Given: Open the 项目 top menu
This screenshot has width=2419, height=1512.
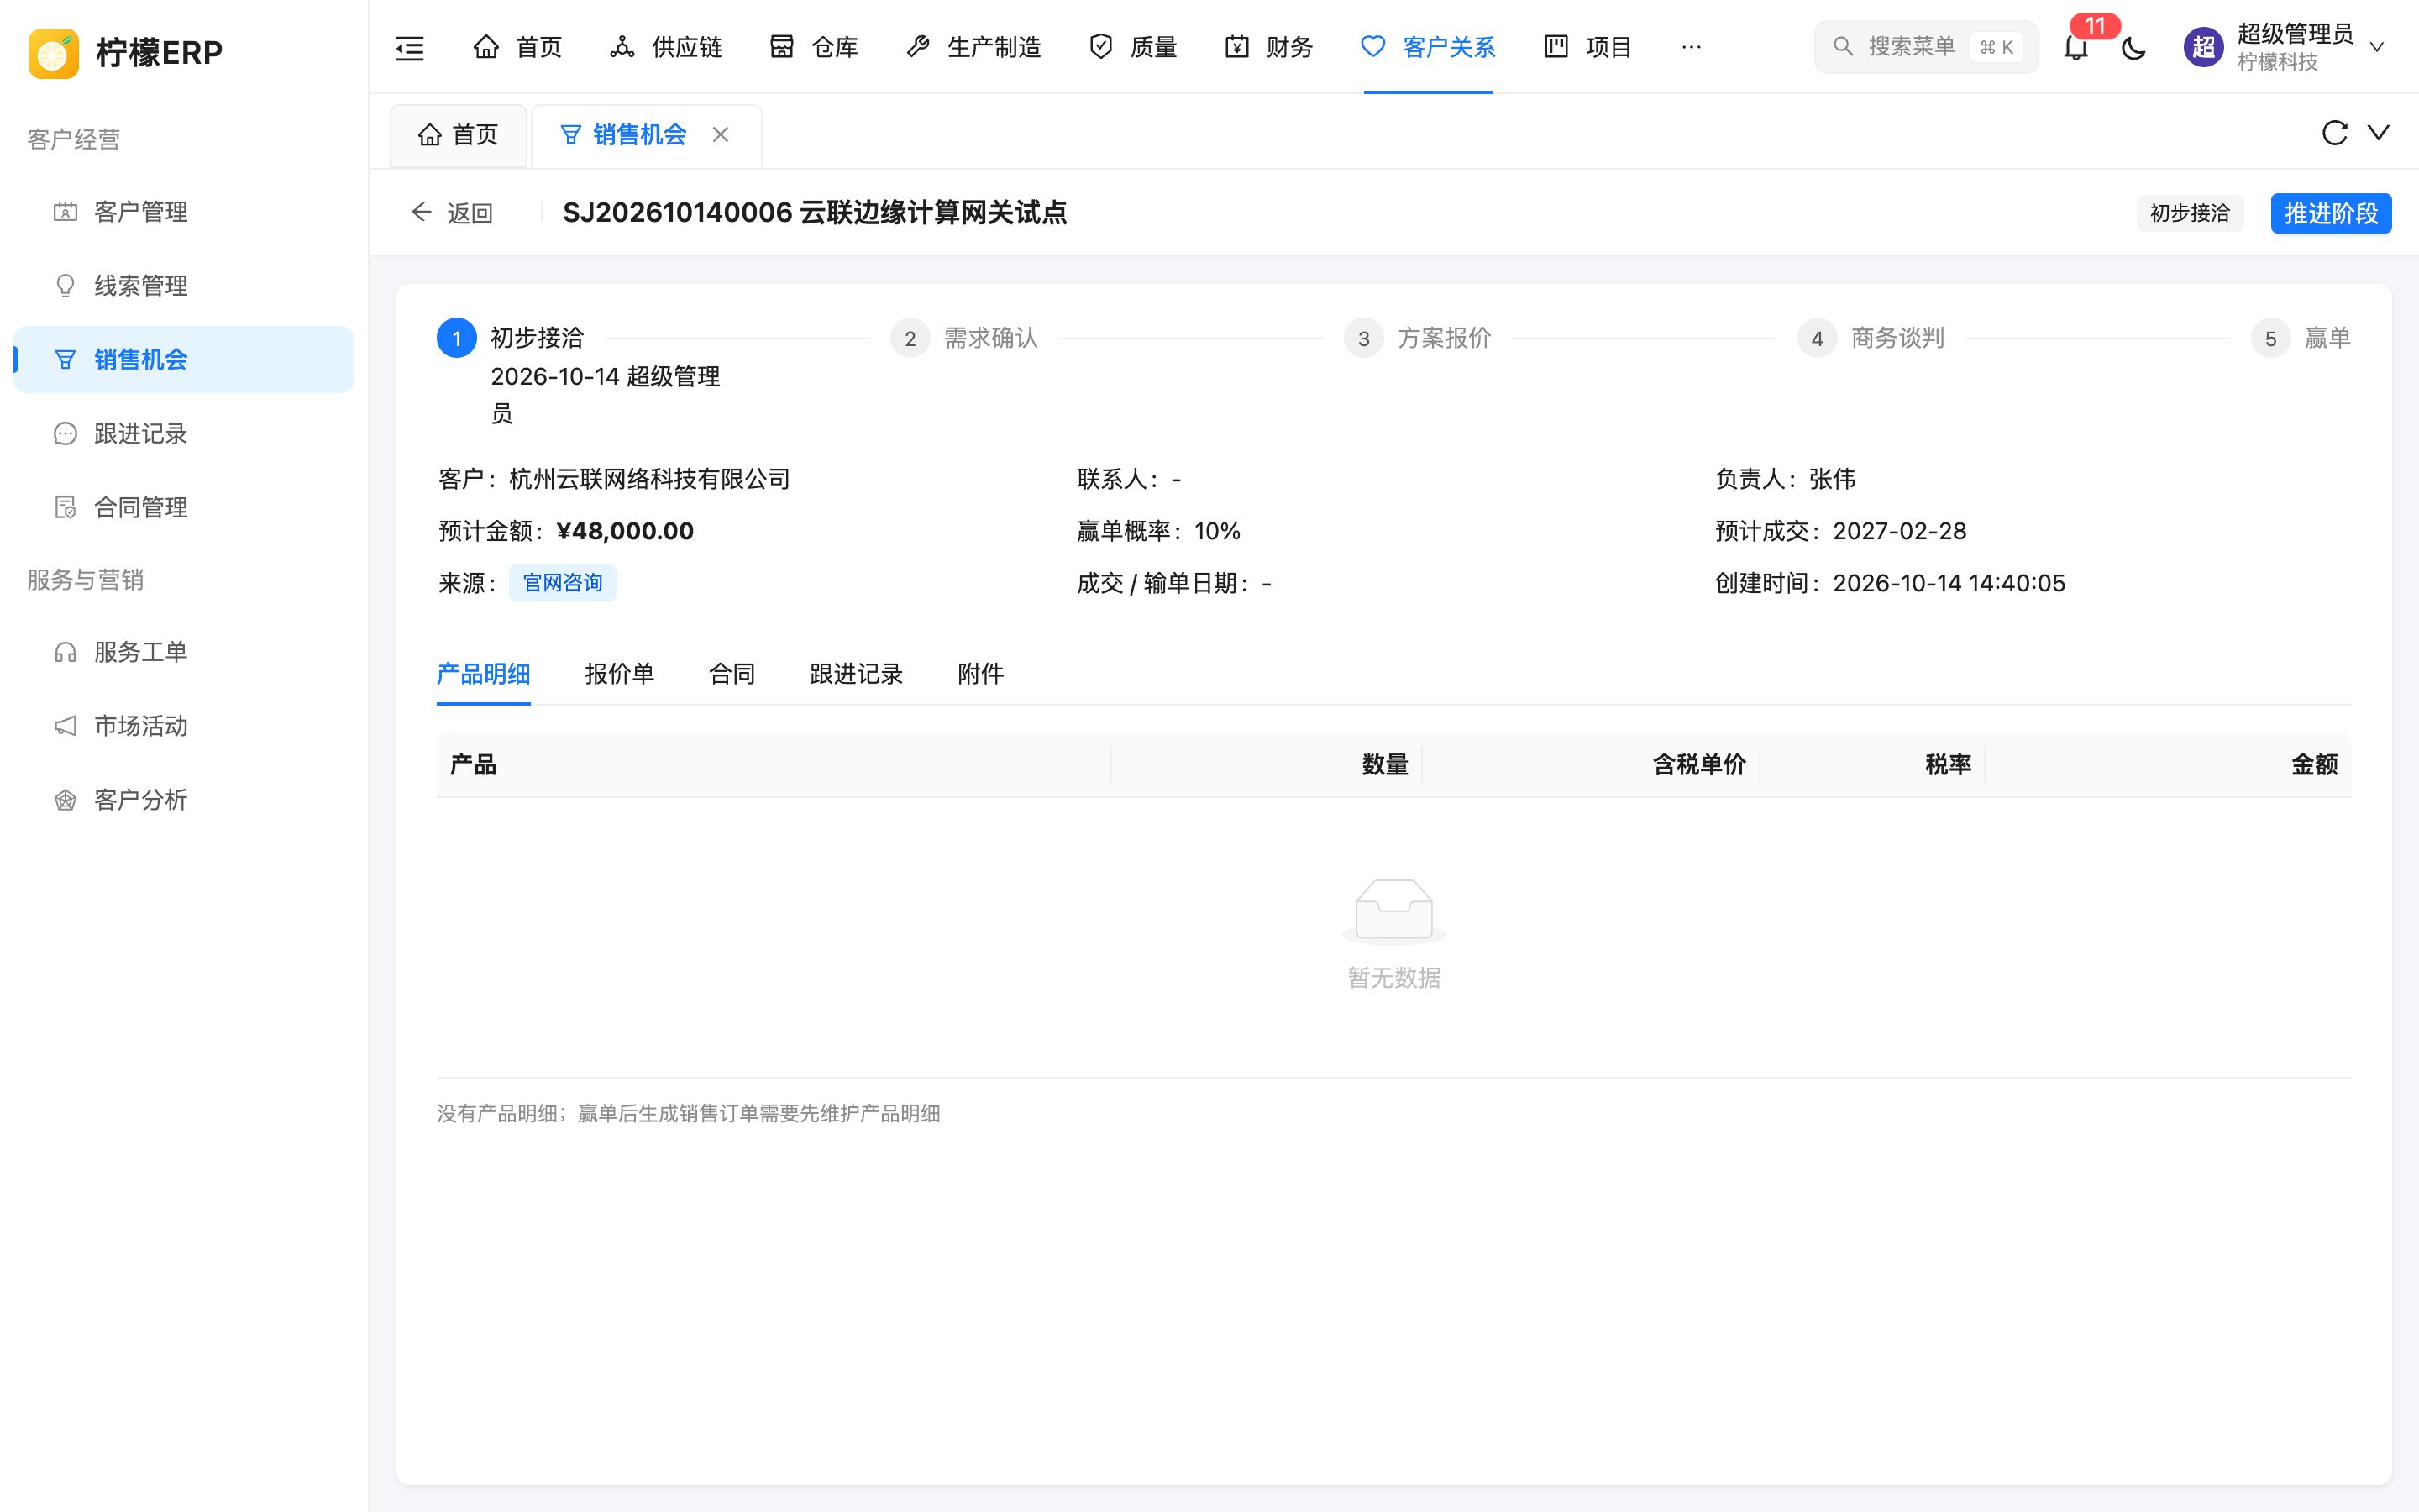Looking at the screenshot, I should (x=1587, y=47).
